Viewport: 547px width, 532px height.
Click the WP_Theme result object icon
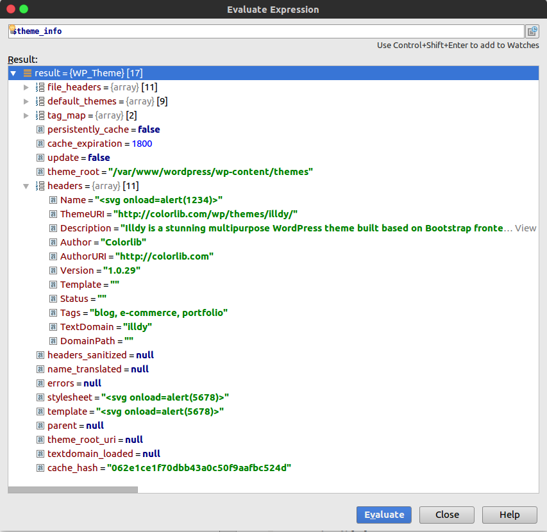point(28,73)
